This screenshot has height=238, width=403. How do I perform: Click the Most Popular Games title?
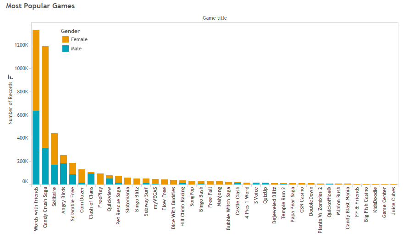coord(40,6)
